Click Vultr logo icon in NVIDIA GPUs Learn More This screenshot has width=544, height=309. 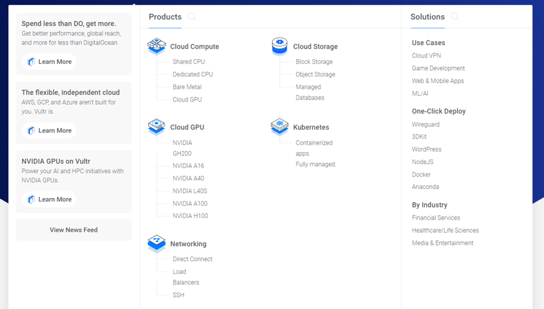(x=31, y=200)
